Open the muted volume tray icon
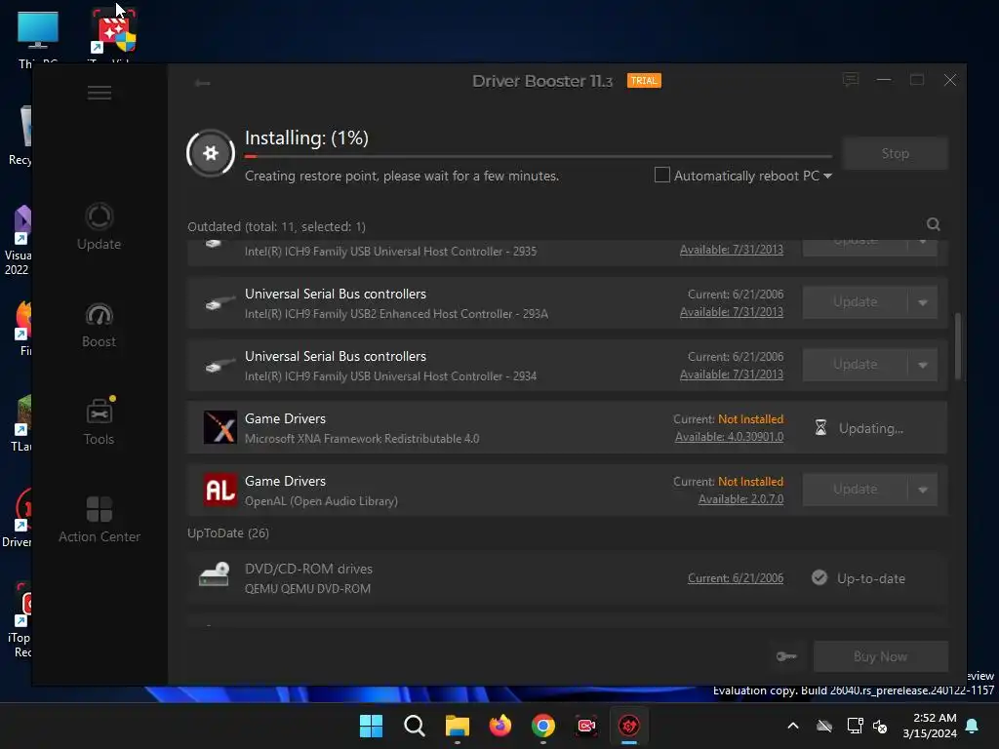Screen dimensions: 999x749 (x=881, y=726)
